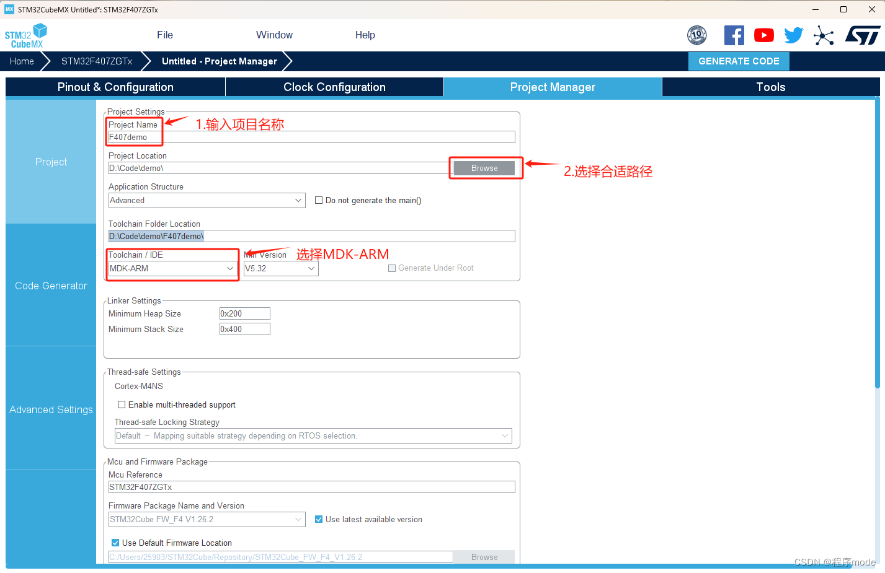The image size is (885, 573).
Task: Open the File menu
Action: click(x=165, y=35)
